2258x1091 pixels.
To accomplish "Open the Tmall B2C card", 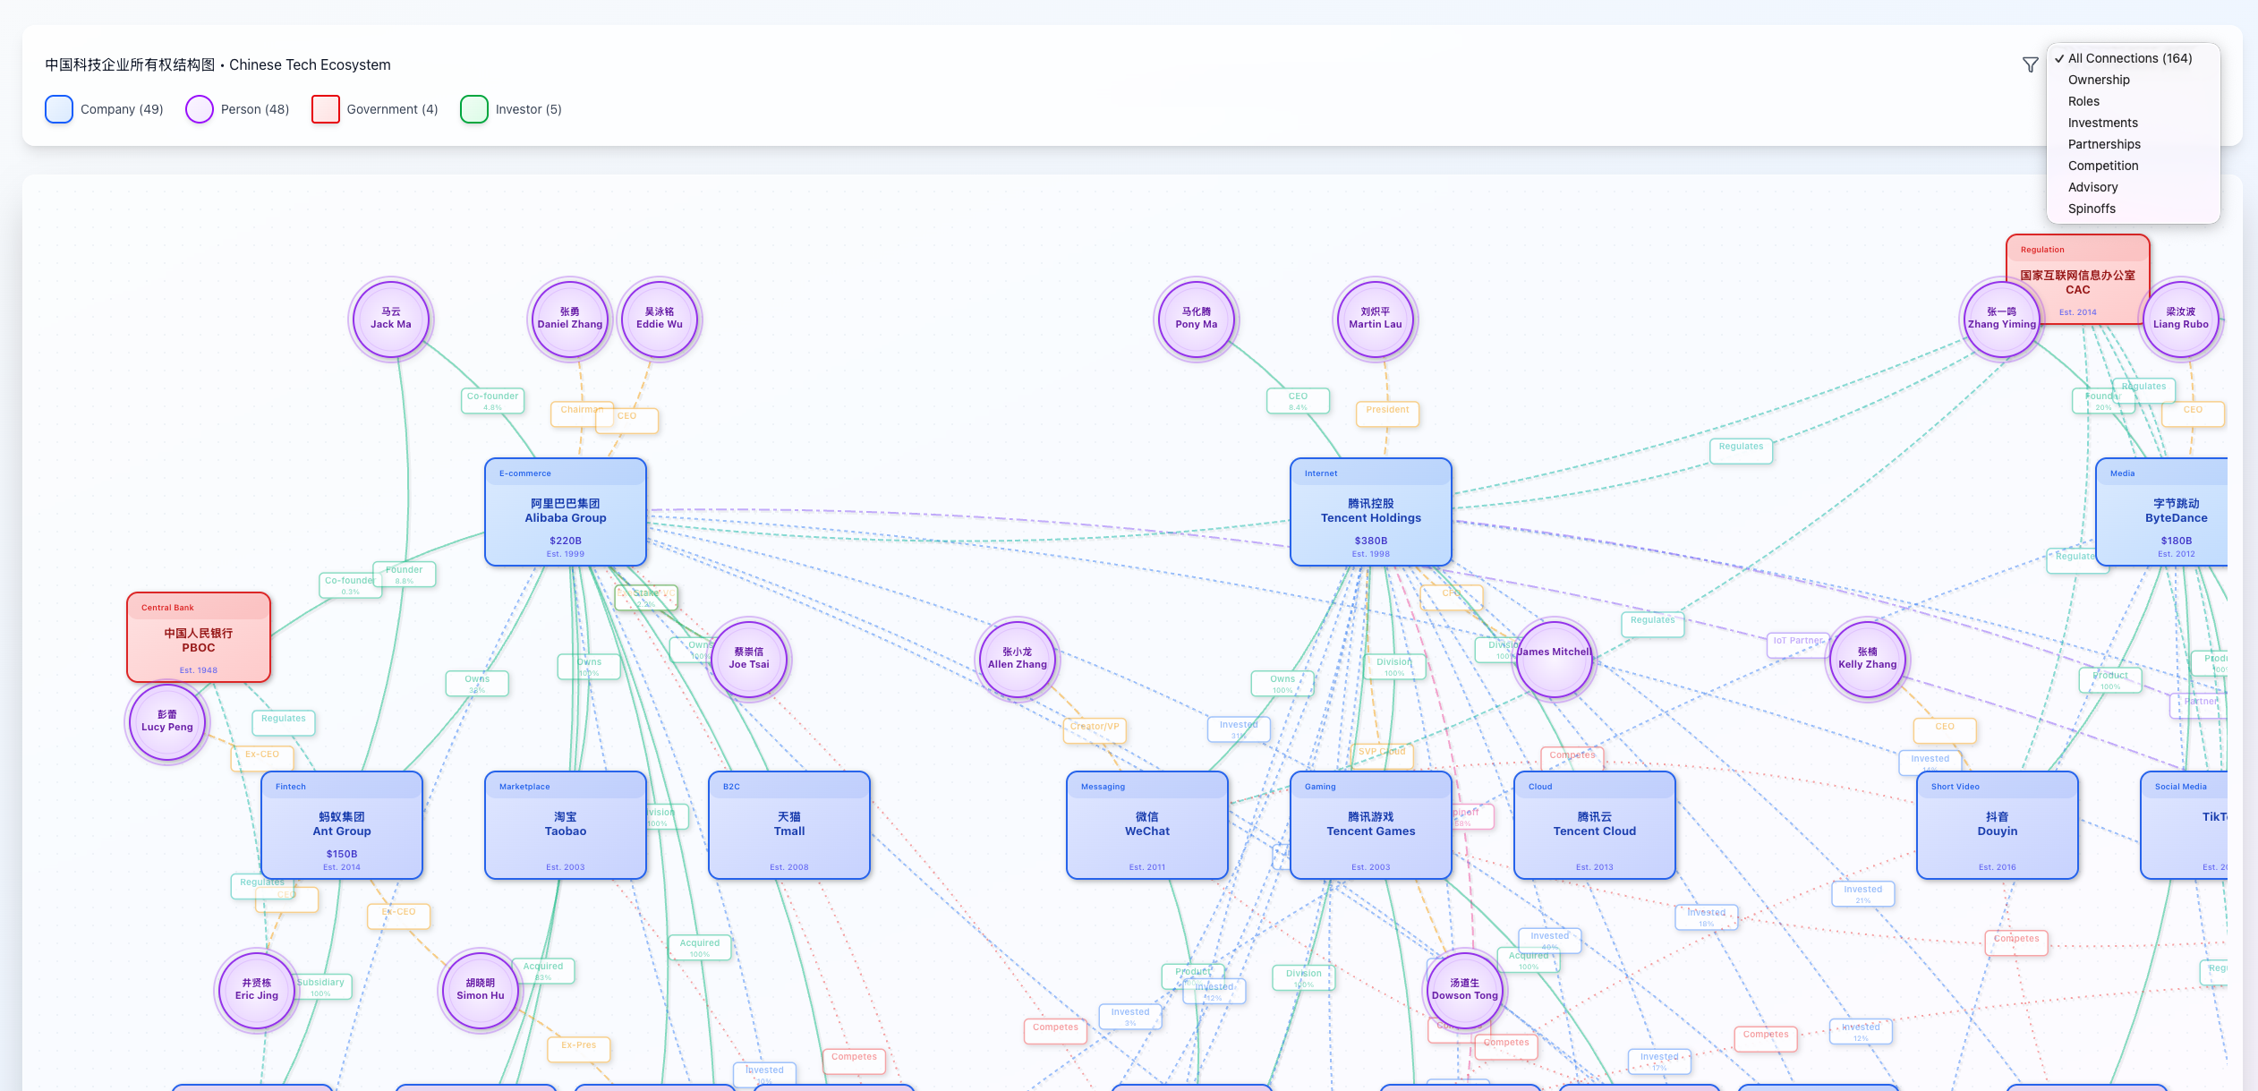I will click(789, 825).
